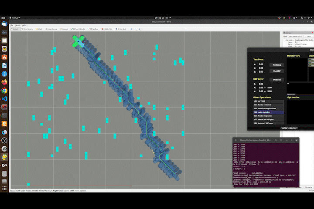This screenshot has width=314, height=209.
Task: Click the Test Point X value field
Action: tap(261, 64)
